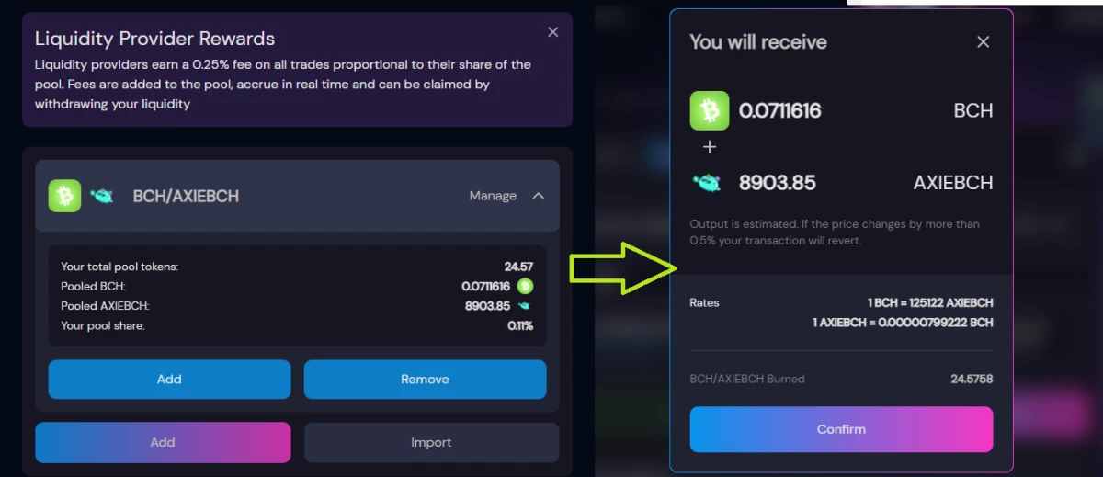
Task: Click the small BCH icon beside Pooled BCH
Action: tap(525, 286)
